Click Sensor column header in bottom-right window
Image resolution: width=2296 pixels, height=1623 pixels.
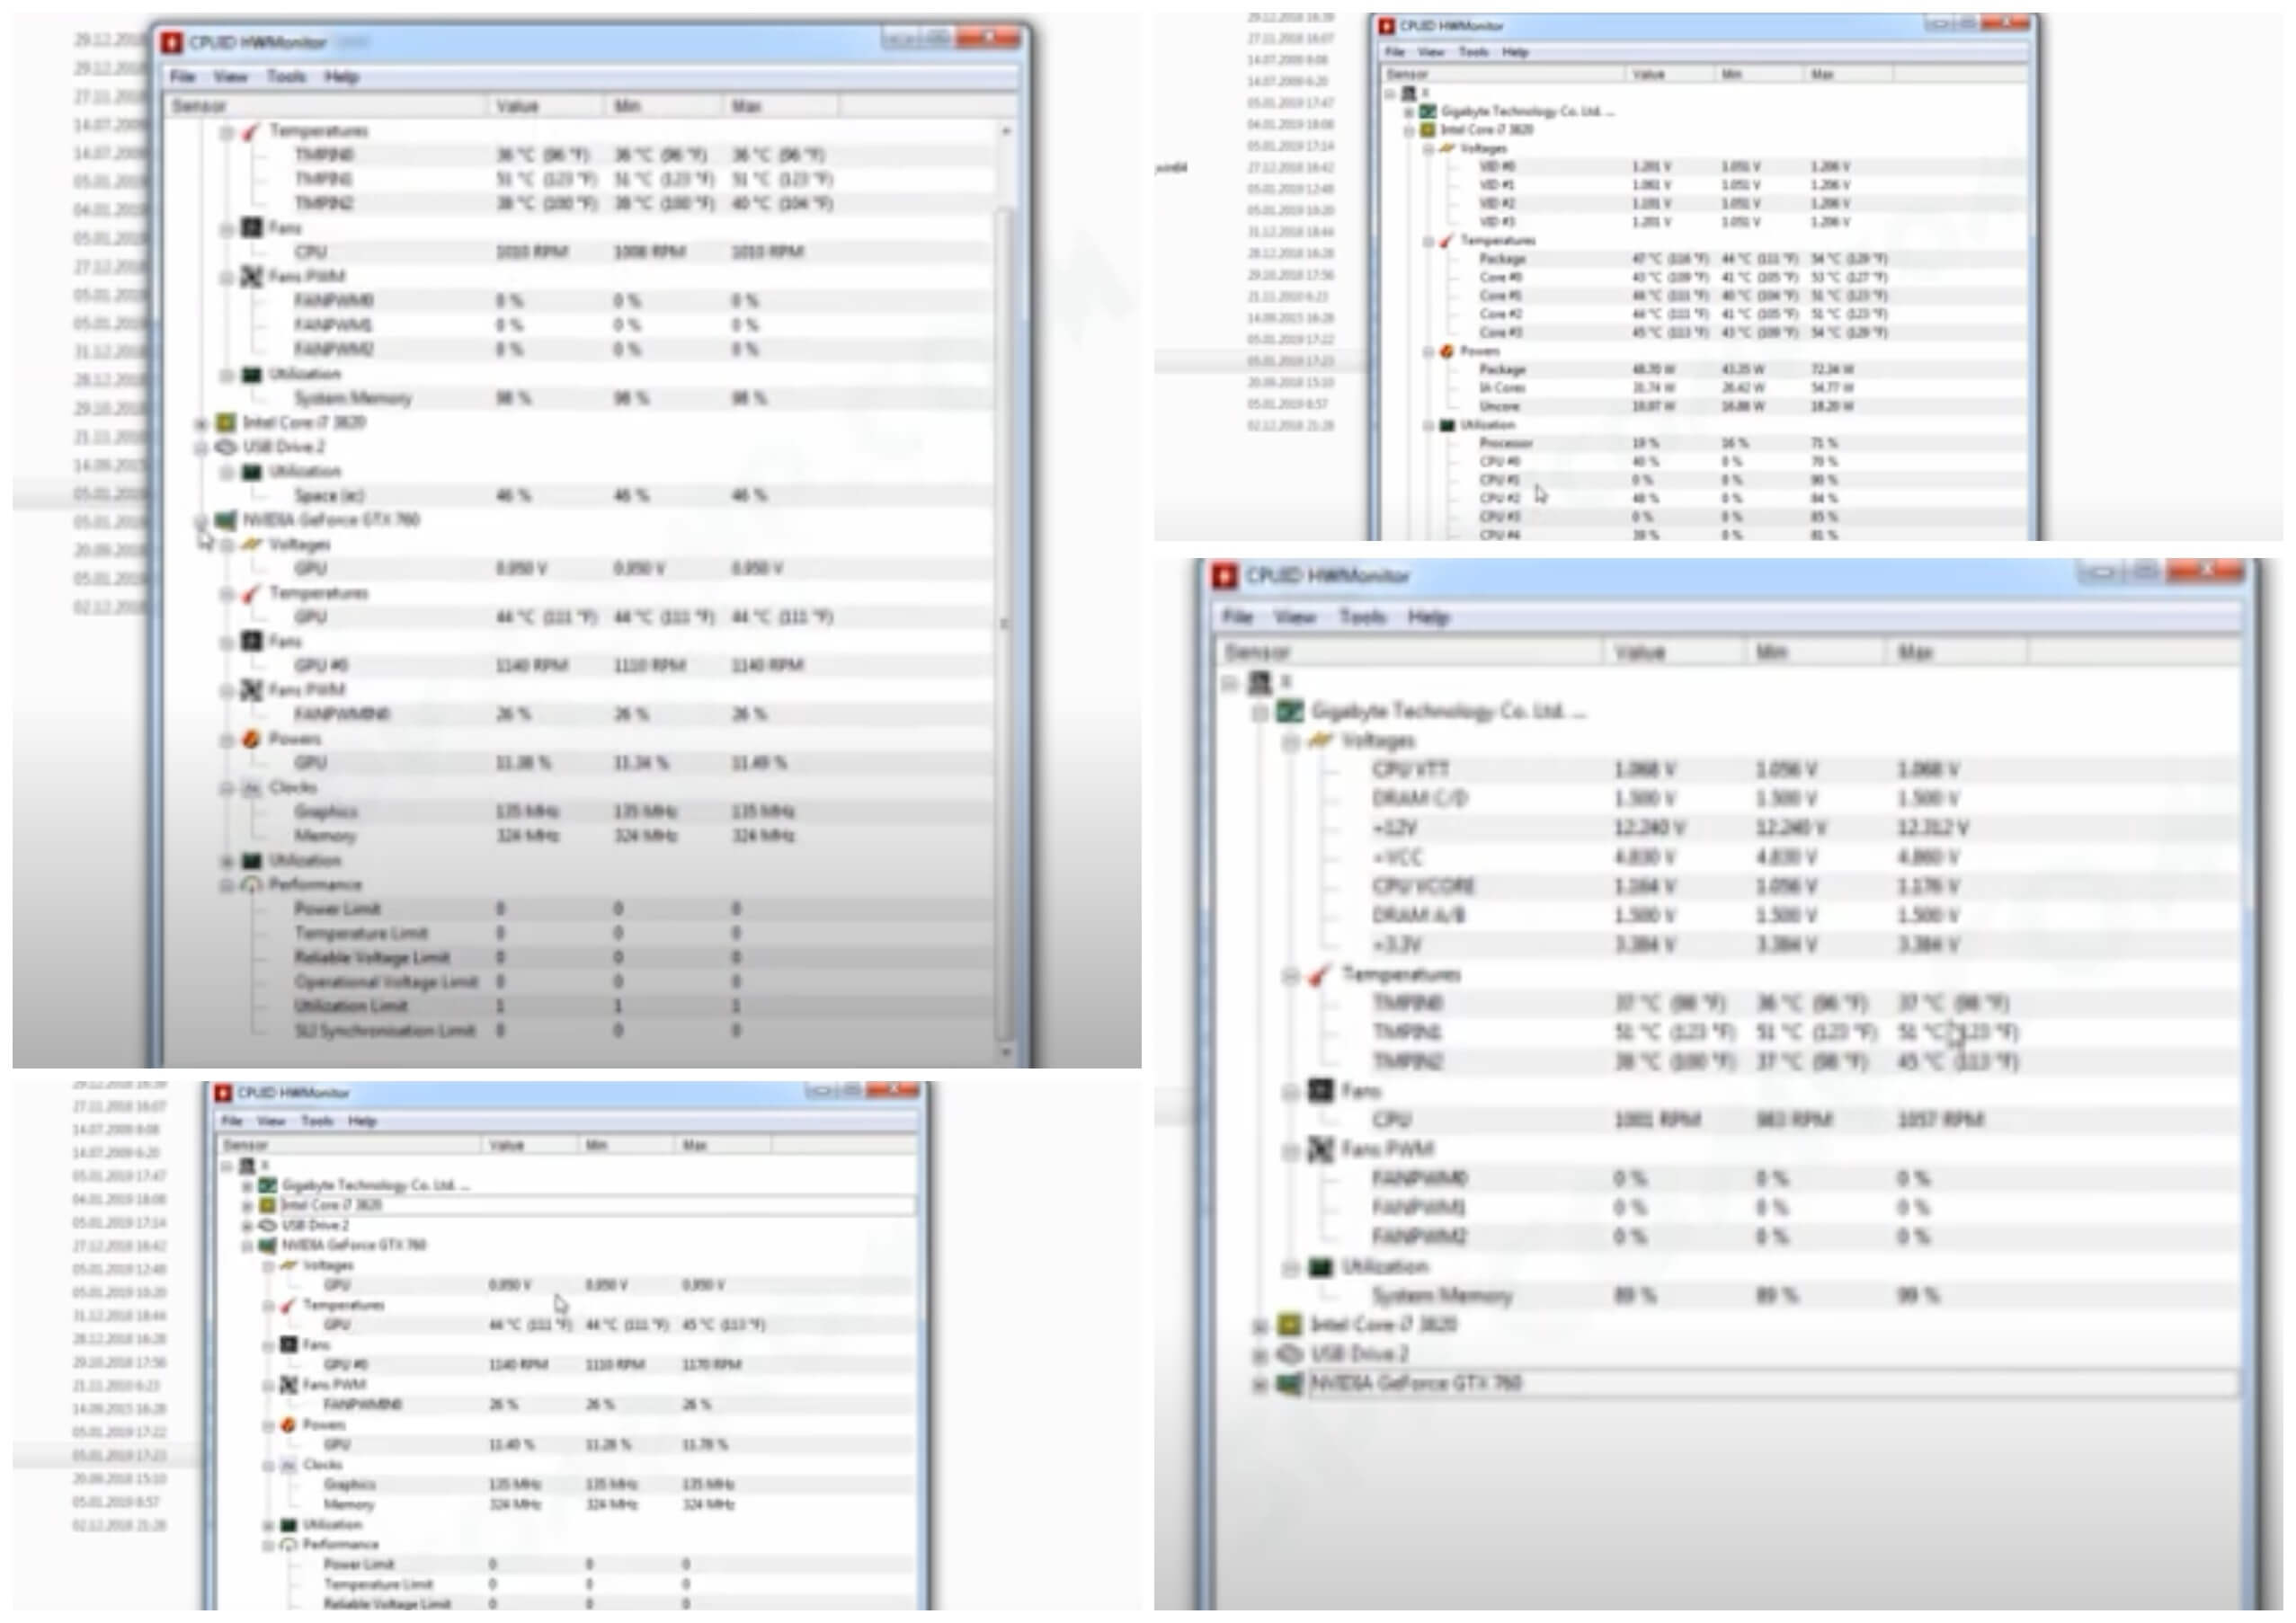click(1410, 652)
